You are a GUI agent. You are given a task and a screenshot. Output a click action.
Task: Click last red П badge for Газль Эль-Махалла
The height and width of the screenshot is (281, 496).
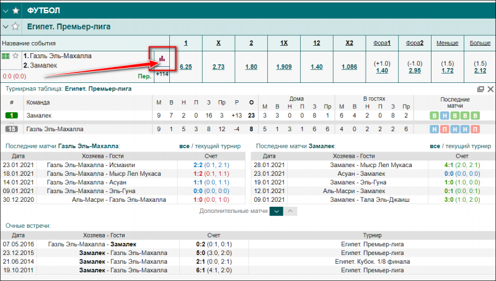[x=475, y=129]
